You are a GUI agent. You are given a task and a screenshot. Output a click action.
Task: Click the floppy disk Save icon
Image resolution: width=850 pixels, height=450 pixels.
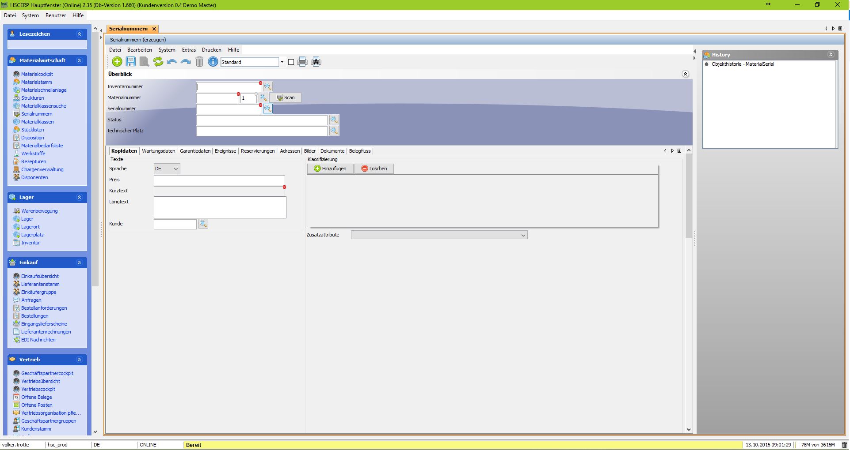click(x=131, y=62)
